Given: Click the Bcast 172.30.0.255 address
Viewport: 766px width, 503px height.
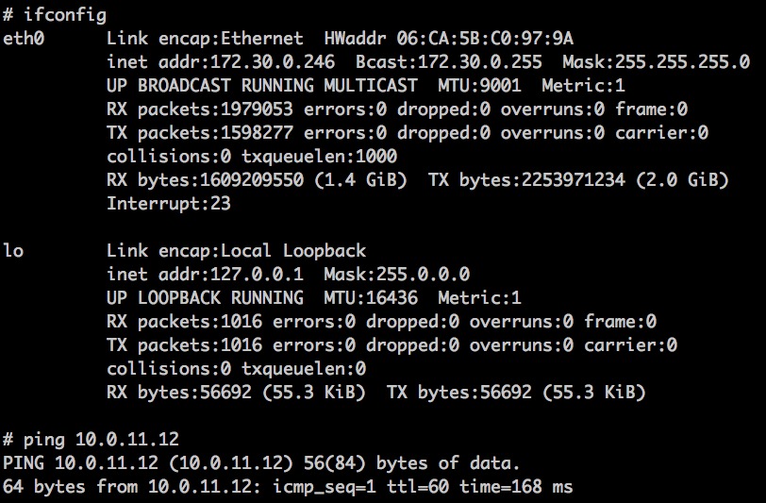Looking at the screenshot, I should click(x=448, y=61).
